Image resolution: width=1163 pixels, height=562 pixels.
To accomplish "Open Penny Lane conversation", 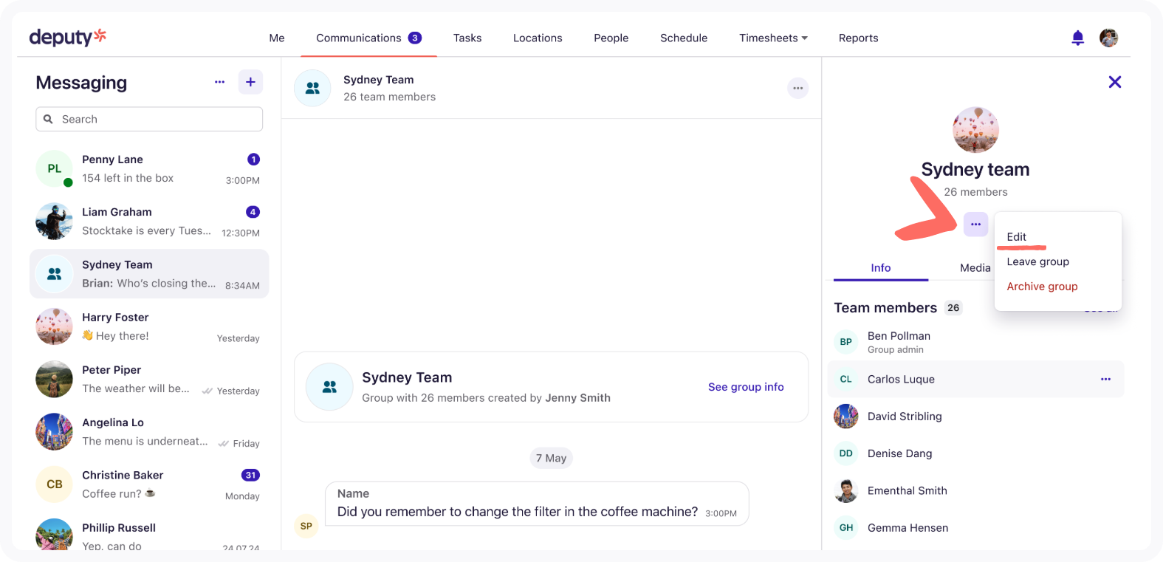I will pos(148,169).
